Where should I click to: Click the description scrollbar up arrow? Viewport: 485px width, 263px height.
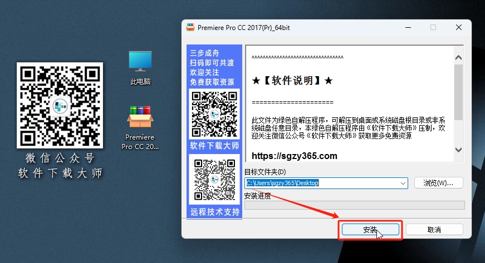tap(458, 58)
